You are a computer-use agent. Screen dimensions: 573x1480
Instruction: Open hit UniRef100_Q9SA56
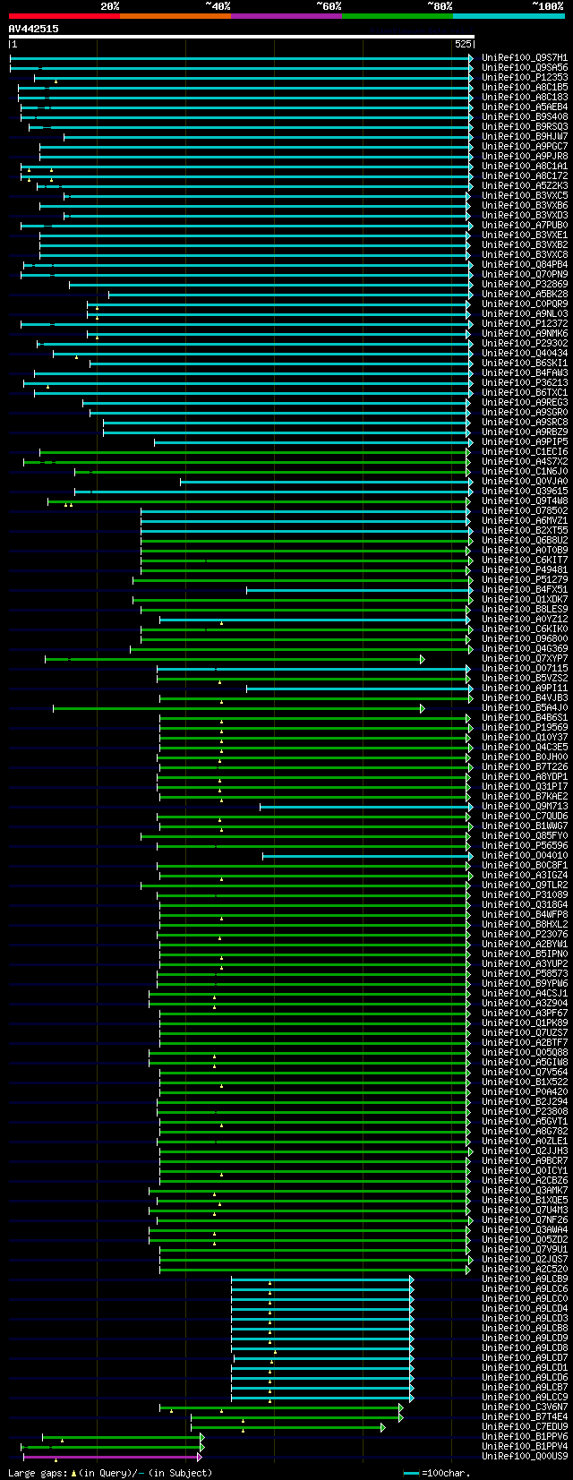coord(525,68)
